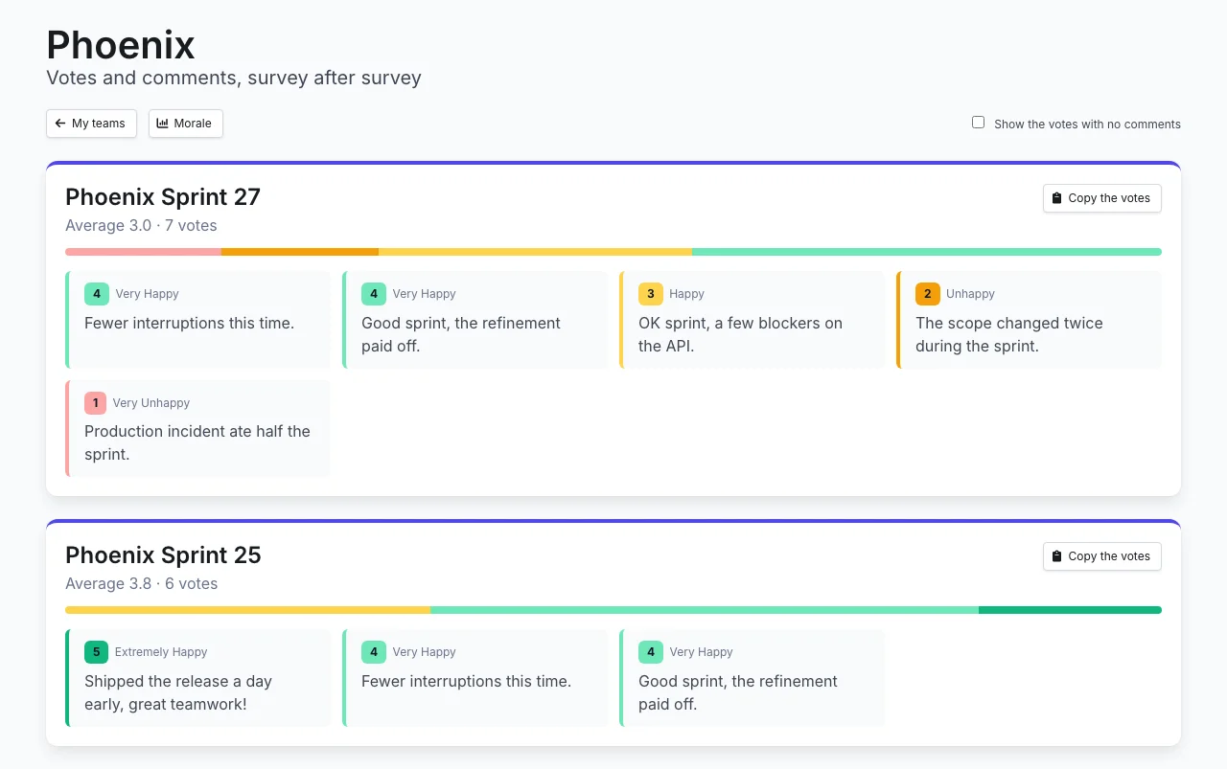This screenshot has width=1227, height=769.
Task: Click the back arrow icon beside My teams
Action: [60, 124]
